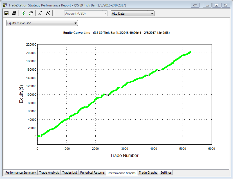Increase font size with large A icon

point(48,13)
